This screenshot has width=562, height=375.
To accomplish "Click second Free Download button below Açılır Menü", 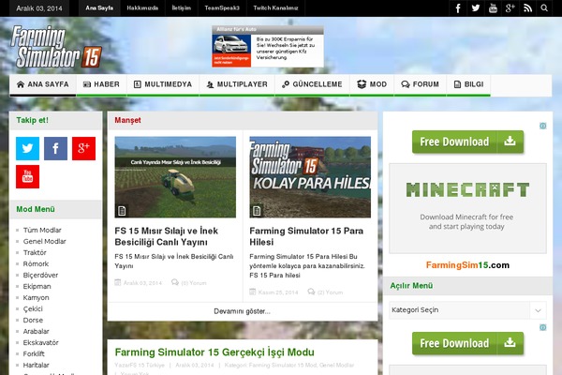I will 467,343.
